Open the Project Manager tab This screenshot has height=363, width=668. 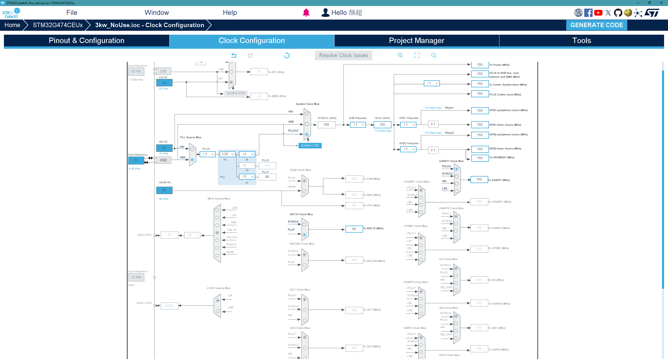(416, 41)
